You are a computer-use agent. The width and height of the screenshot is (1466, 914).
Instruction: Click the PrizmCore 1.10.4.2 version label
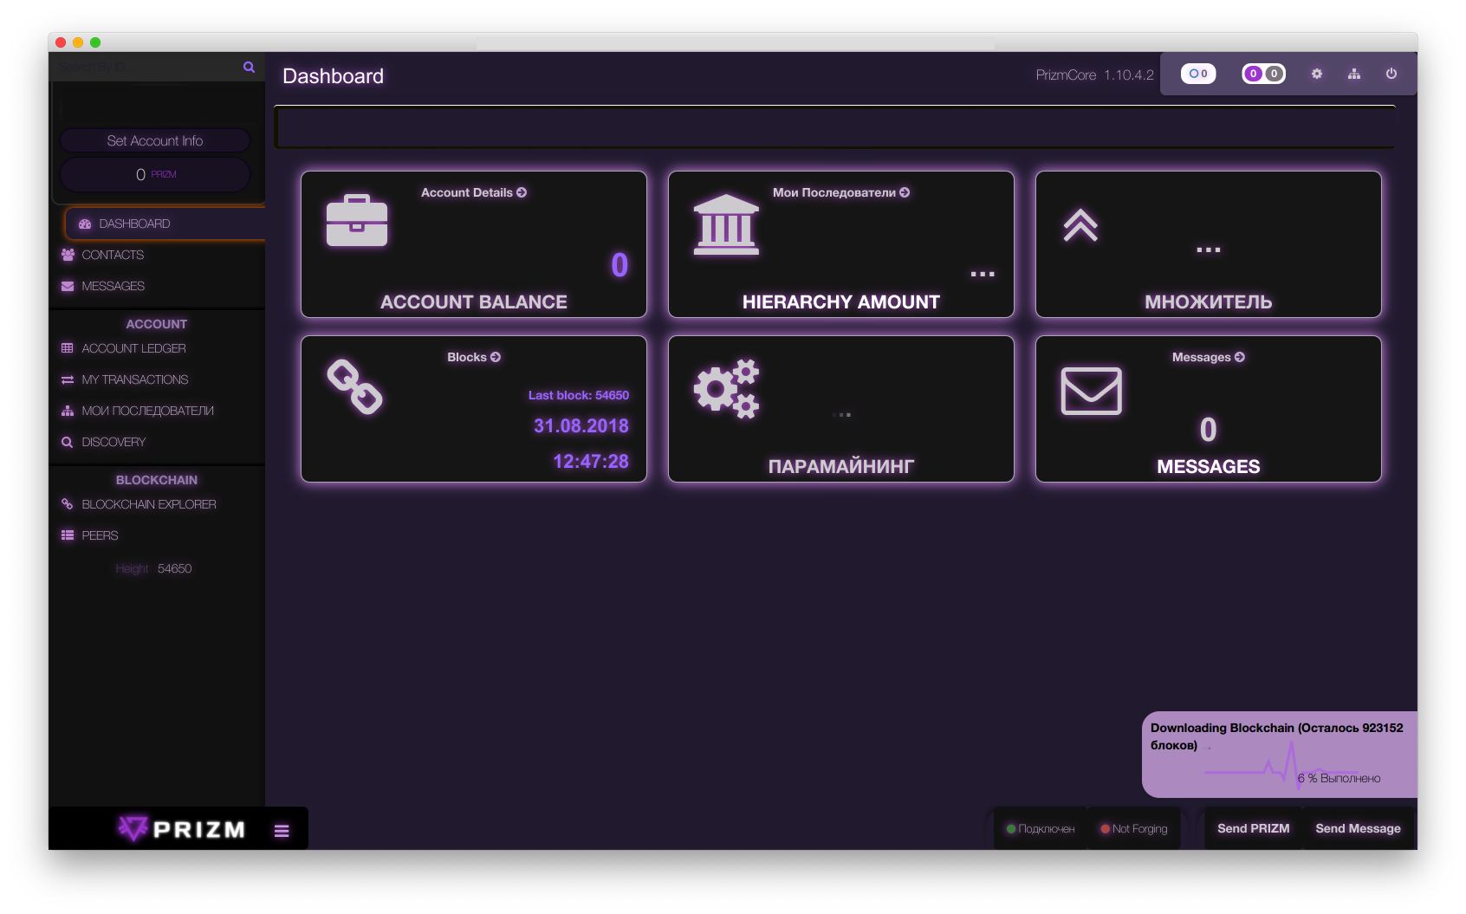click(x=1095, y=75)
